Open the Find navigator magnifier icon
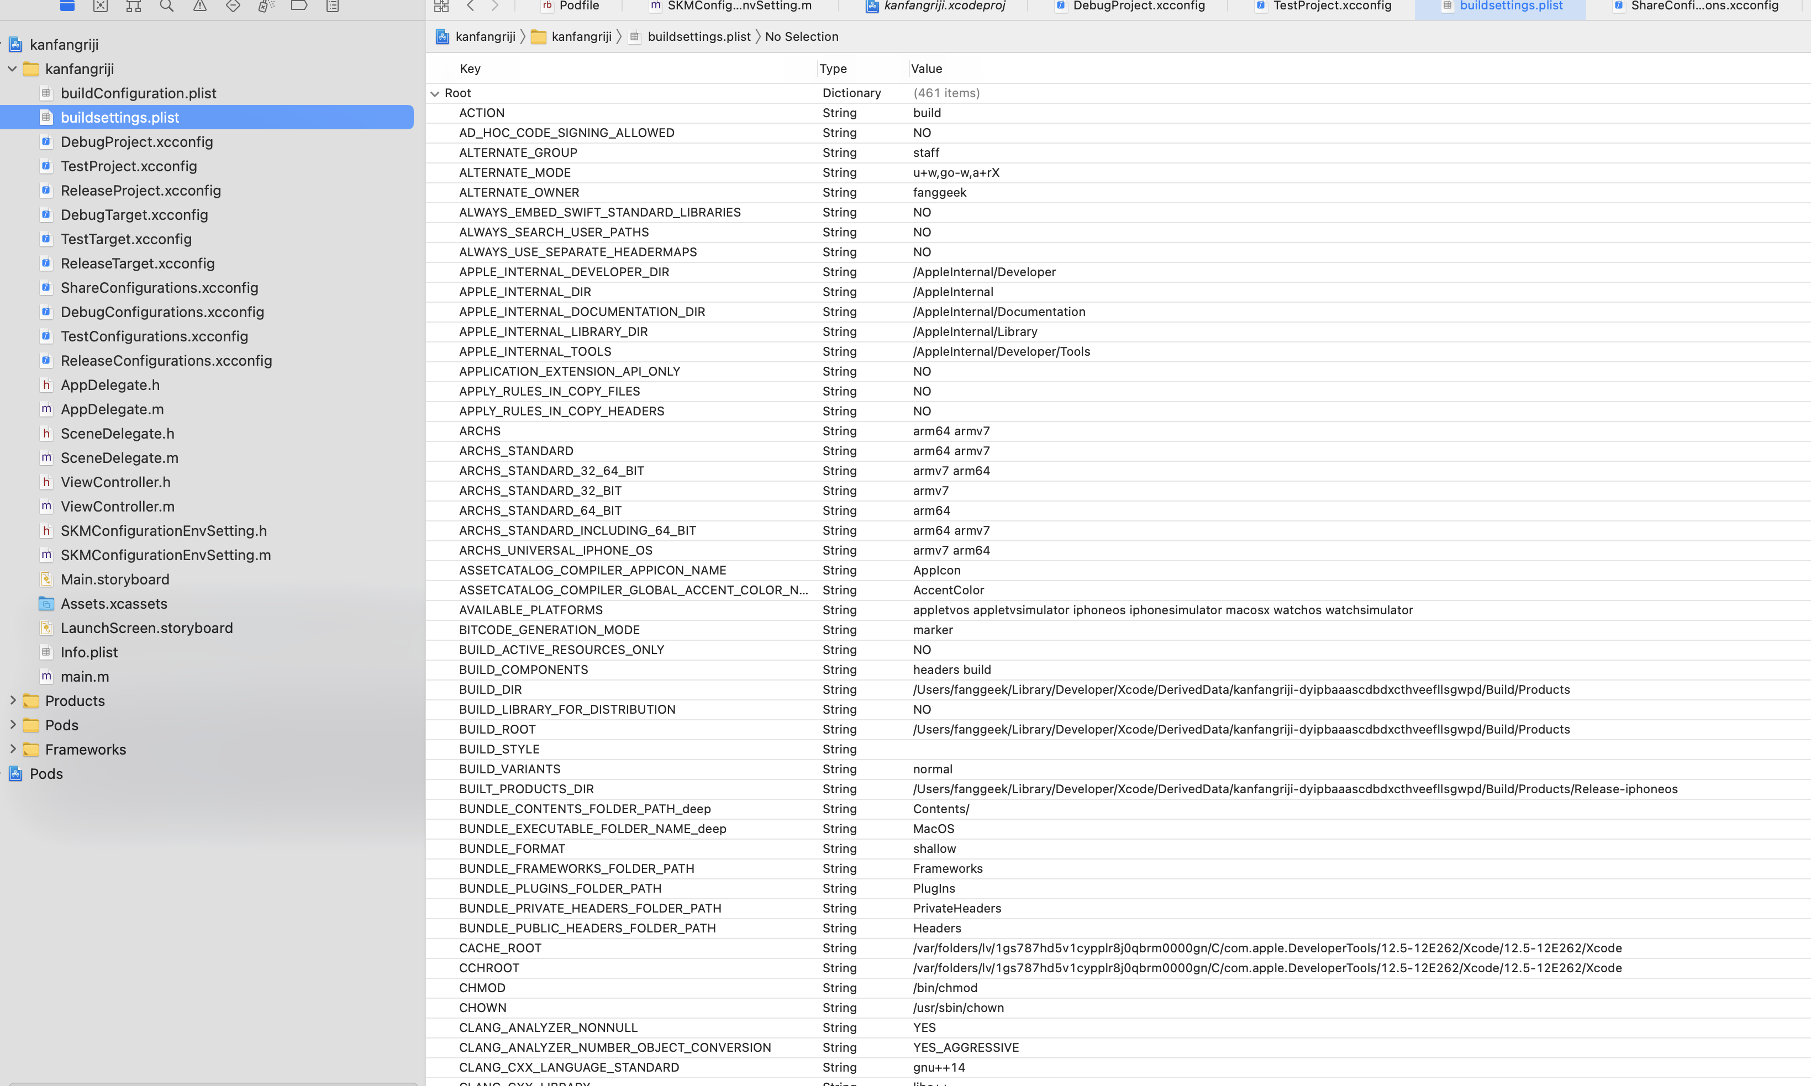Screen dimensions: 1811x1086 click(167, 6)
